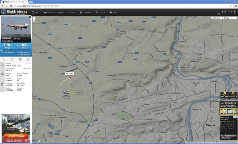Open the Chrome menu
Screen dimensions: 238x144
click(236, 6)
